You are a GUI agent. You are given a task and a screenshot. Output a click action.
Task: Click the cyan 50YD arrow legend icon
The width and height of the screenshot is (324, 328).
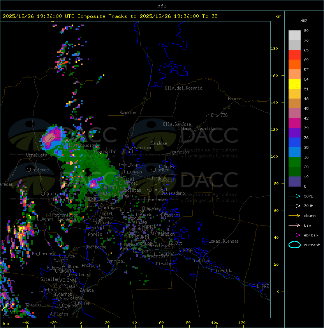[x=294, y=196]
